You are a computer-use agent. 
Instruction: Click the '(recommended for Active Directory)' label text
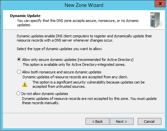[x=105, y=60]
